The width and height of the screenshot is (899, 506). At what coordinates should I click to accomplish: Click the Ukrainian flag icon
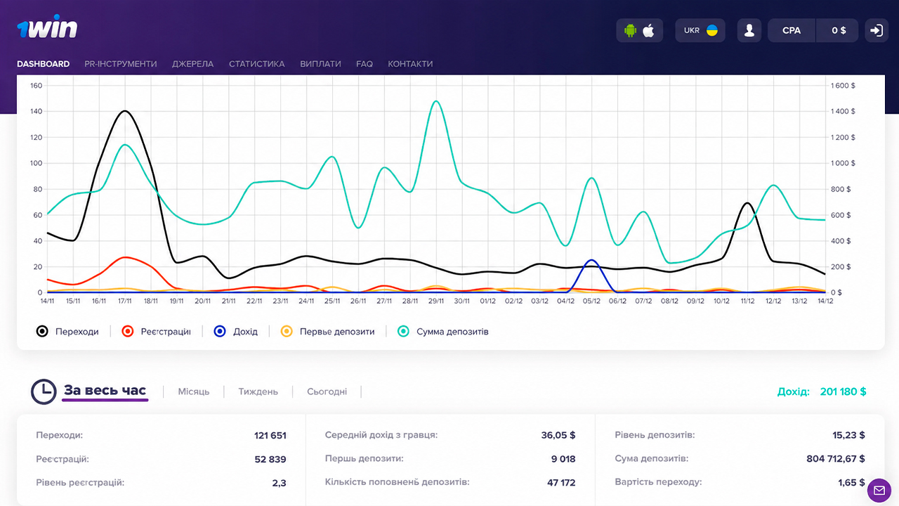(x=712, y=30)
